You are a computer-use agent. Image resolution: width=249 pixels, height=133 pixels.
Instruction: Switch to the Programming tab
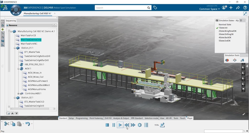coord(82,118)
